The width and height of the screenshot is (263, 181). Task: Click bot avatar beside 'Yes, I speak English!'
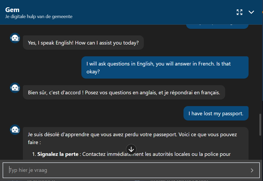coord(15,38)
